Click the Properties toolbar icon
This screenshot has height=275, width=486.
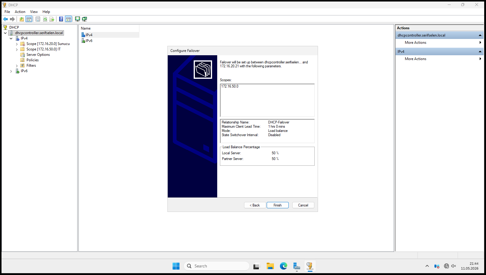pyautogui.click(x=38, y=19)
